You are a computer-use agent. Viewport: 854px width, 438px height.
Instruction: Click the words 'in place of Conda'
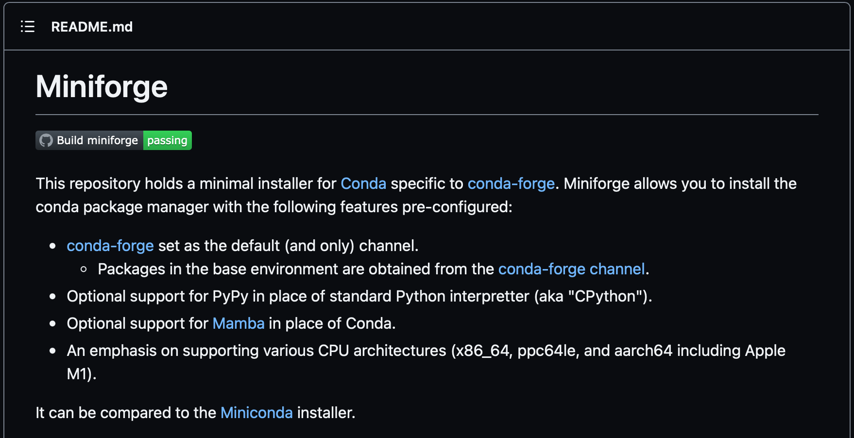(x=332, y=323)
